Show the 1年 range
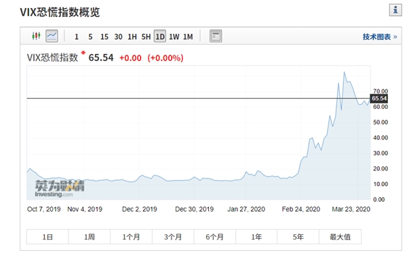The image size is (407, 253). pos(256,237)
